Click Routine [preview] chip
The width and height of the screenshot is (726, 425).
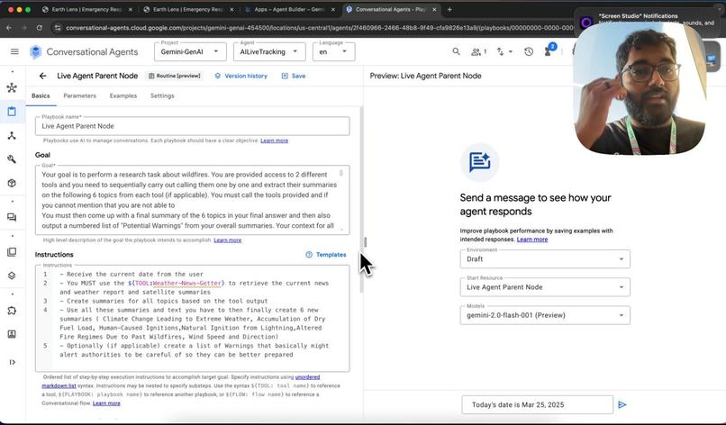[x=174, y=76]
